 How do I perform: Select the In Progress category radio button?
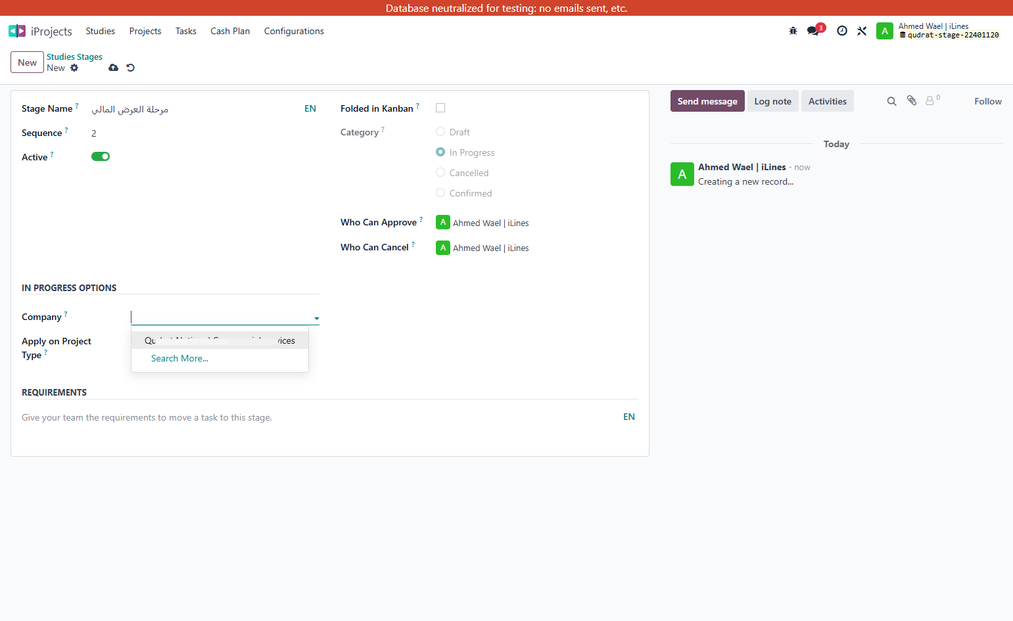coord(440,152)
